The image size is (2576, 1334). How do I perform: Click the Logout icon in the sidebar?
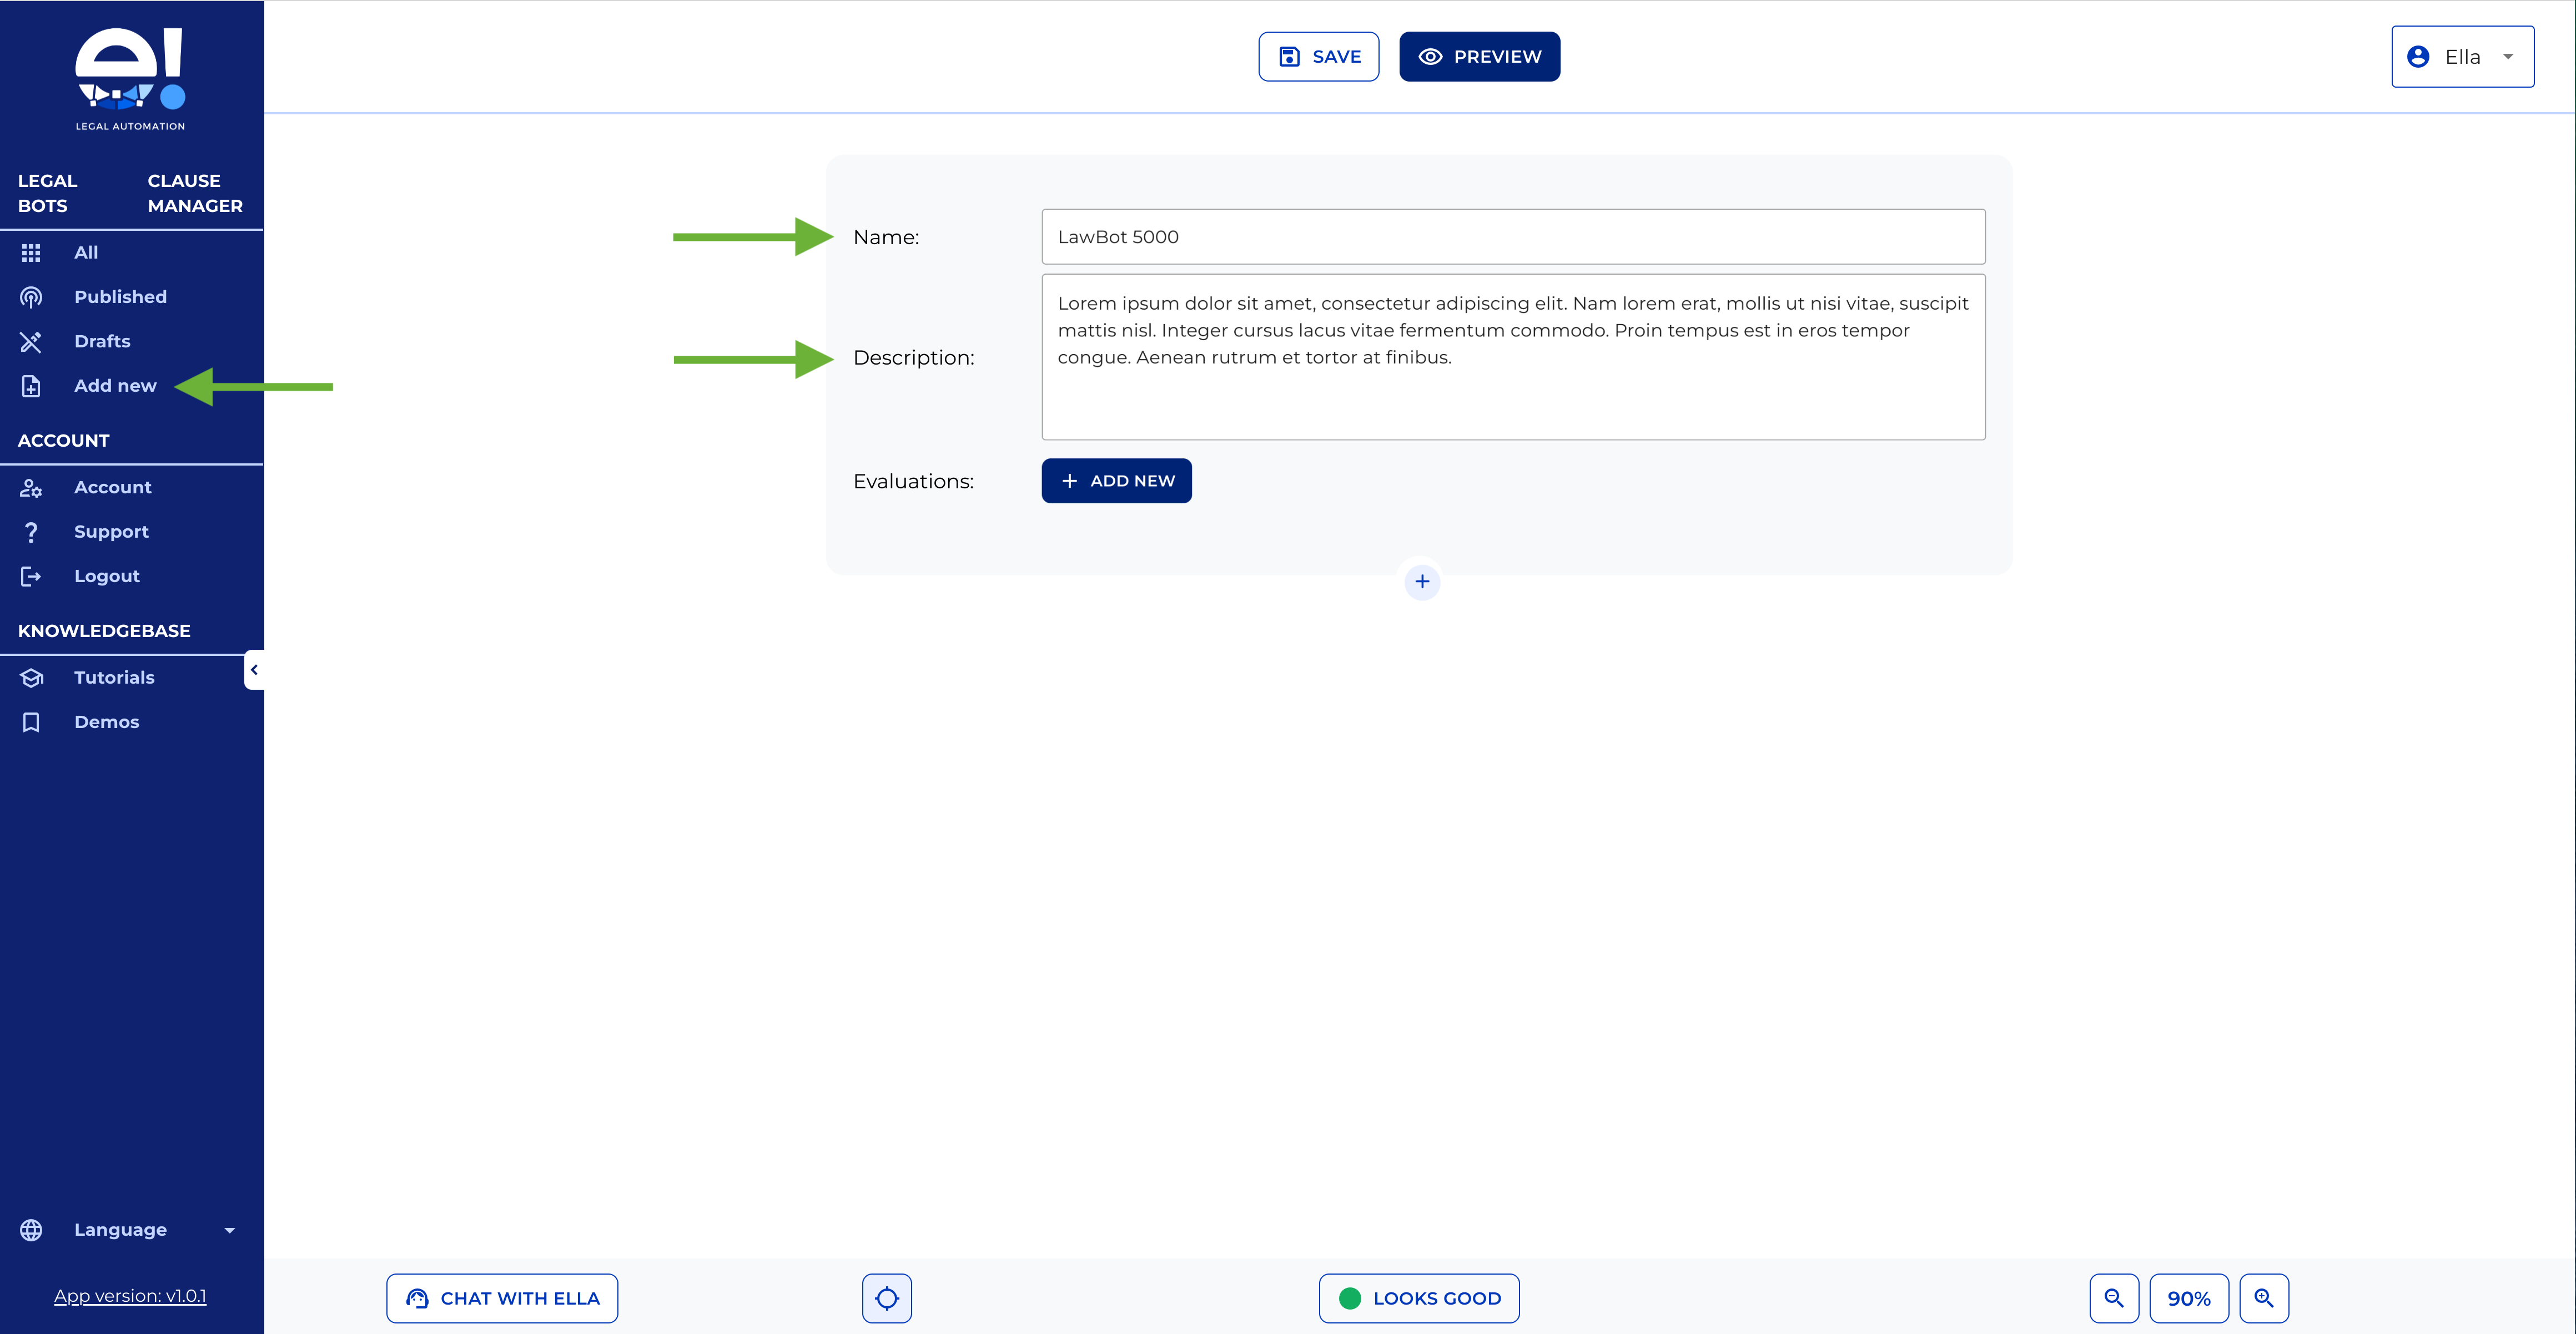tap(31, 575)
